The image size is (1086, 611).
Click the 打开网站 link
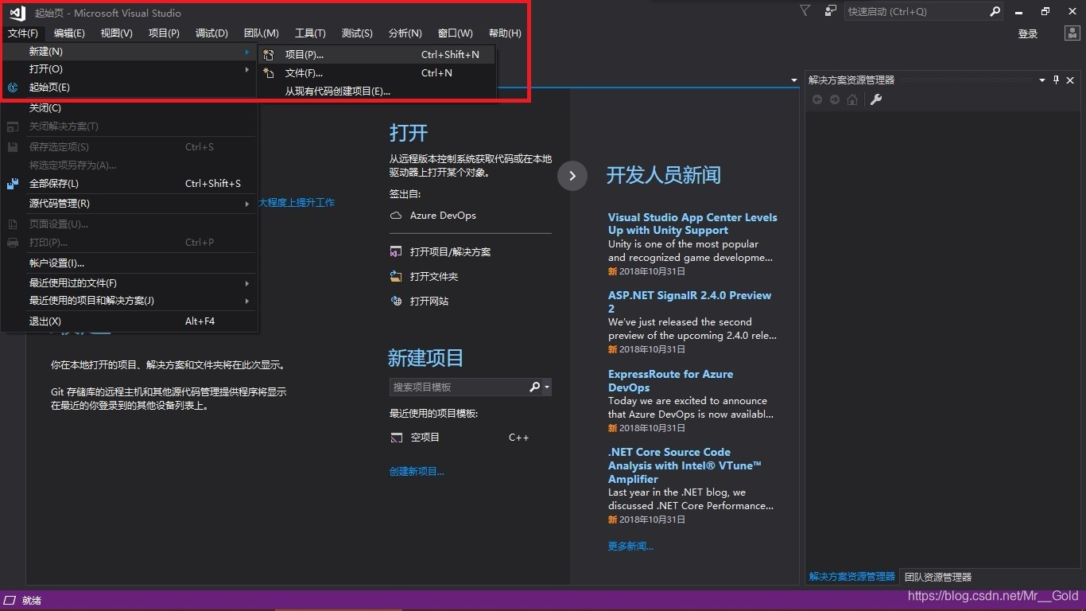429,302
